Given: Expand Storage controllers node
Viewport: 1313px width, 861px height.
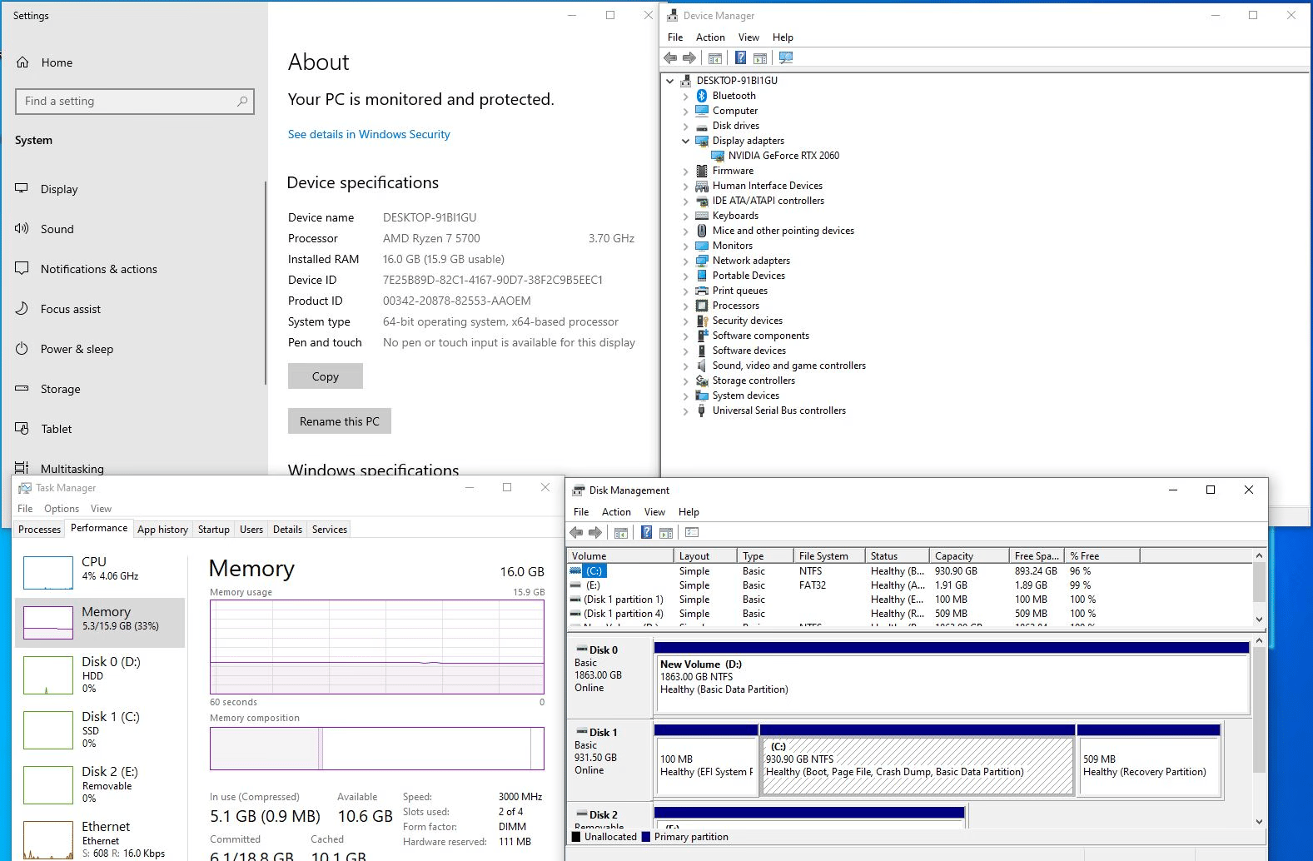Looking at the screenshot, I should tap(685, 381).
